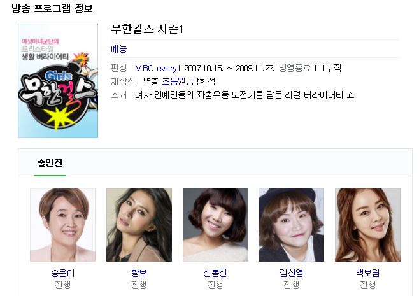This screenshot has height=296, width=419.
Task: Click the 양현석 producer name
Action: click(203, 81)
